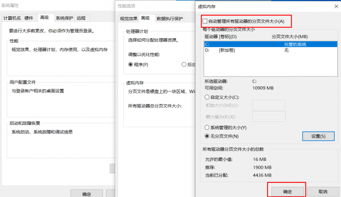341x197 pixels.
Task: Click the 4436 MB currently allocated value
Action: (x=262, y=175)
